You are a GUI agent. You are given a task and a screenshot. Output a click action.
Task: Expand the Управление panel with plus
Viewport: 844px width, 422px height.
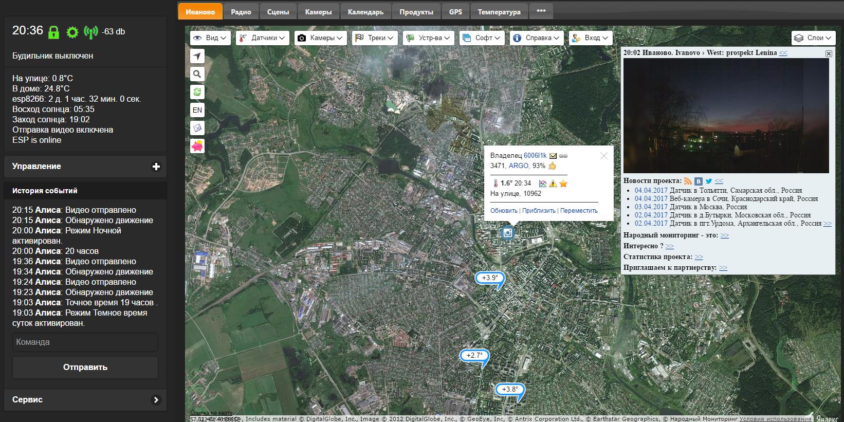click(x=156, y=167)
